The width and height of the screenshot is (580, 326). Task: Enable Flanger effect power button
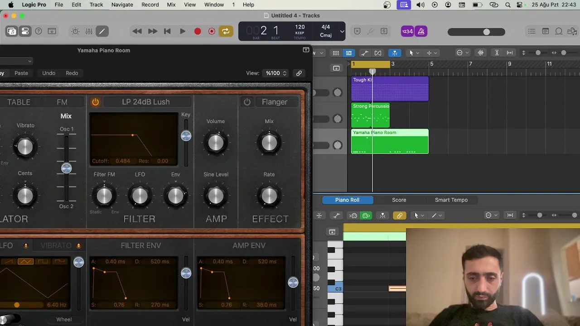click(x=247, y=102)
